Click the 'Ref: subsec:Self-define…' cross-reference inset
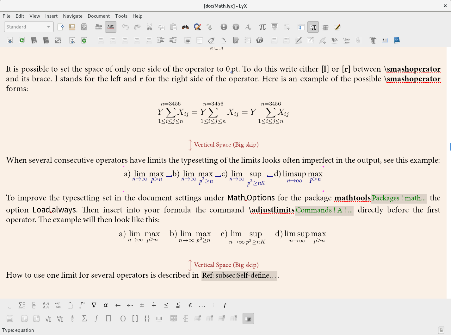Image resolution: width=451 pixels, height=335 pixels. click(x=239, y=275)
